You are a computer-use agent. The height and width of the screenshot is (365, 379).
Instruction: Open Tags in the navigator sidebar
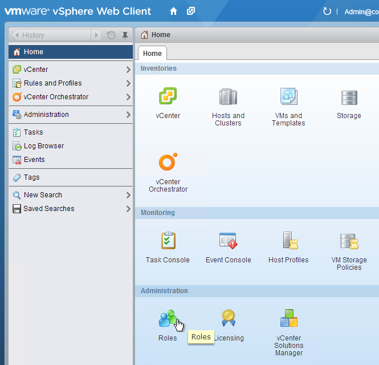coord(71,177)
